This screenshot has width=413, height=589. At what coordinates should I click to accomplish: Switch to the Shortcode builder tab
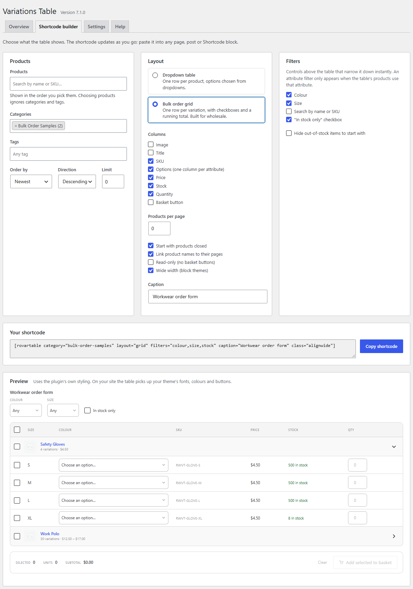(x=59, y=27)
